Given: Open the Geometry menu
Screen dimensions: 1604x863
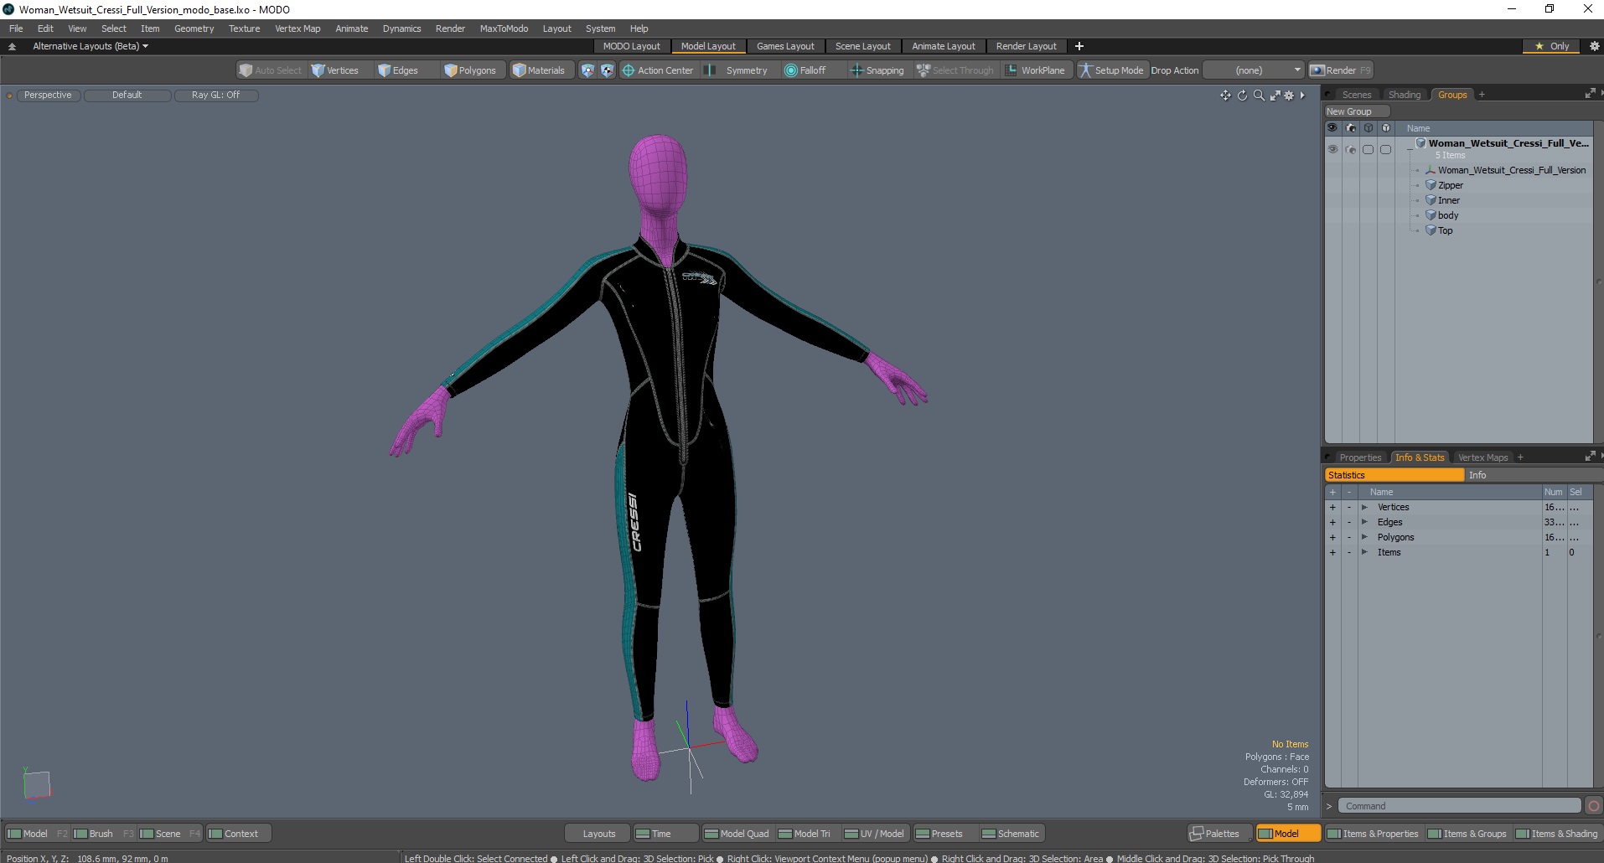Looking at the screenshot, I should [194, 28].
